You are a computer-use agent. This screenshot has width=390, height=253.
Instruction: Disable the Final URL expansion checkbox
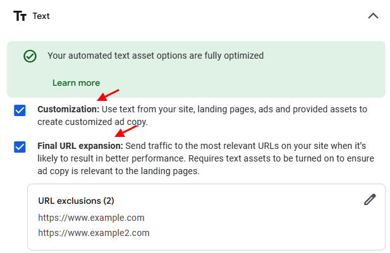(x=20, y=147)
